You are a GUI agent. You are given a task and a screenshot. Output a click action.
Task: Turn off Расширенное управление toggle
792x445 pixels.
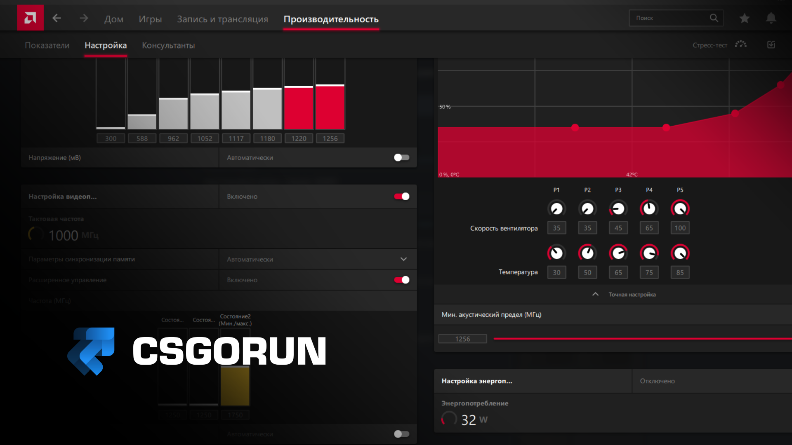click(401, 280)
